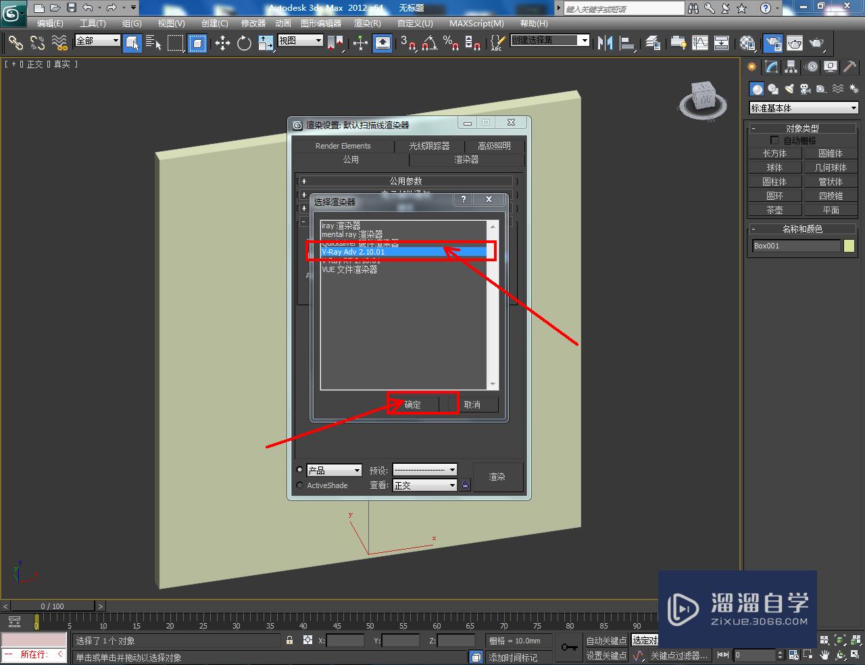
Task: Select Cameras category in Create panel
Action: coord(805,88)
